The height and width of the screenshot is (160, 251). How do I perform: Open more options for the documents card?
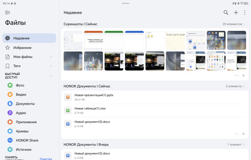click(237, 134)
